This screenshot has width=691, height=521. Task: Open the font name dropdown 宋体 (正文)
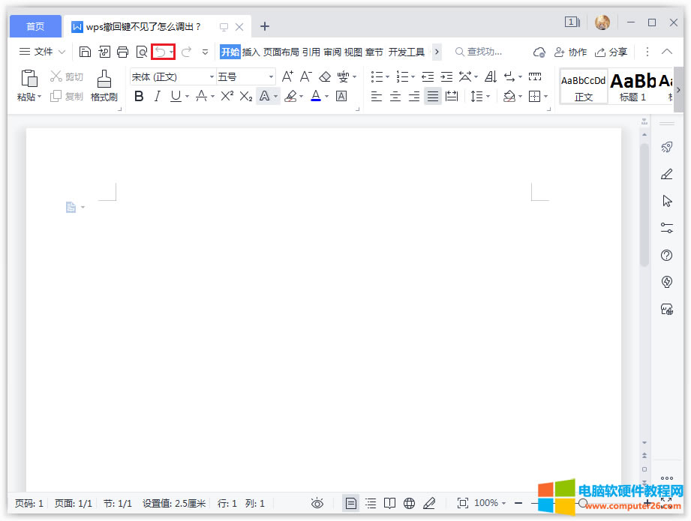coord(173,76)
